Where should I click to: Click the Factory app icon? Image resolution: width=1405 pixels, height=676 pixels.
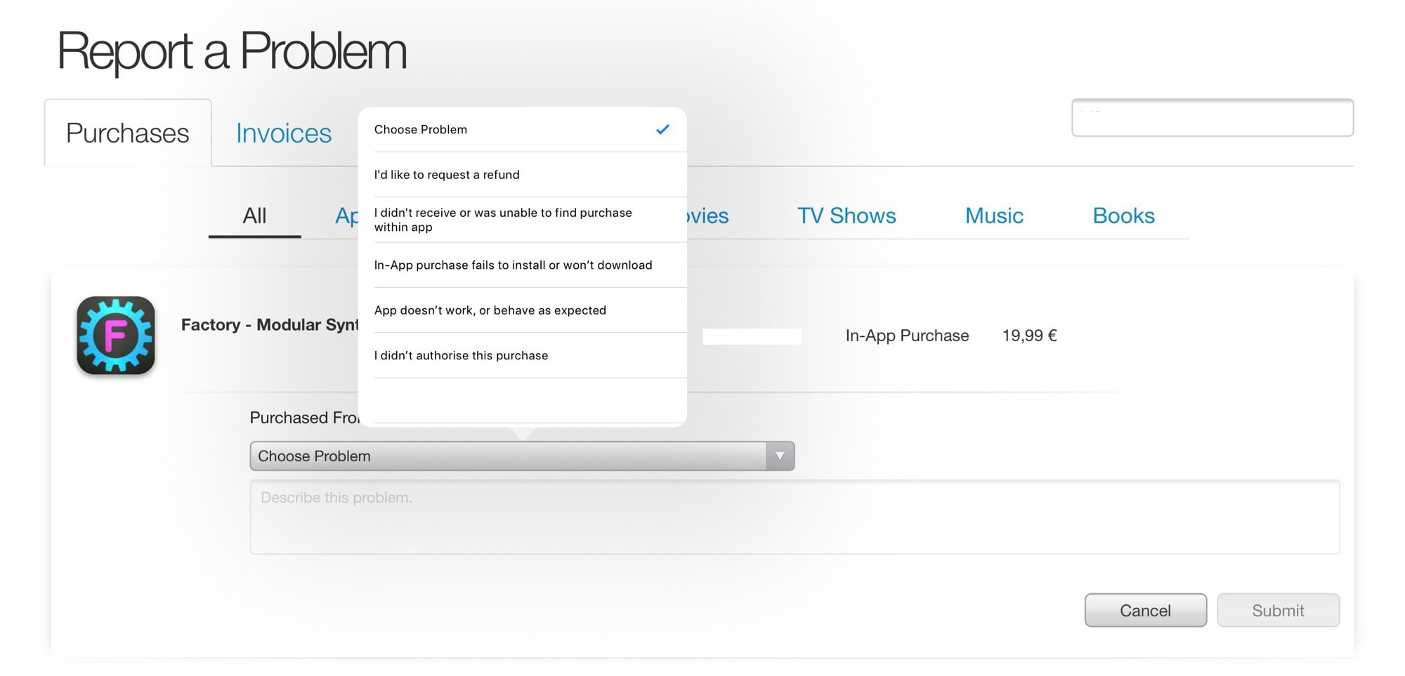click(x=116, y=336)
